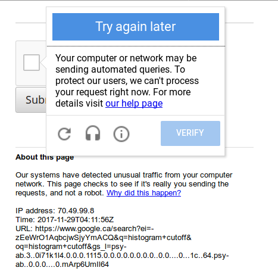This screenshot has width=278, height=280.
Task: Click the automated queries warning message
Action: (x=127, y=80)
